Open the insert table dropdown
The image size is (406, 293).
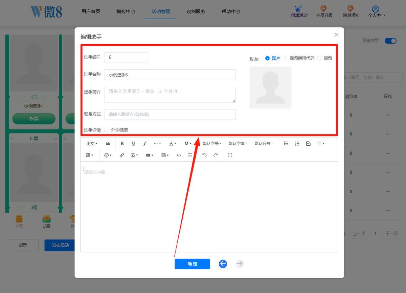click(165, 155)
